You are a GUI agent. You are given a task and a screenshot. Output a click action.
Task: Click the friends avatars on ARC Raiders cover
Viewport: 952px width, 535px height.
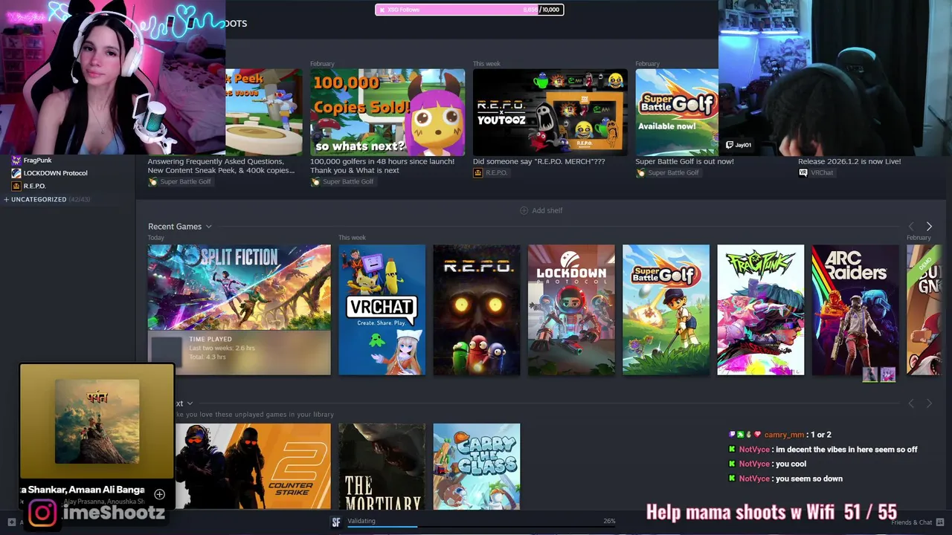(x=878, y=375)
